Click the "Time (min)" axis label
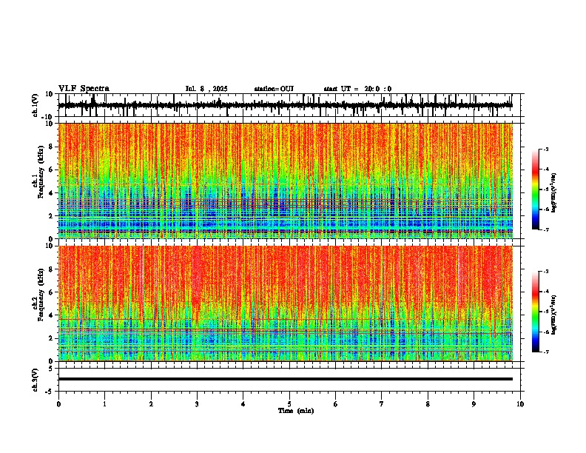586x453 pixels. 296,411
